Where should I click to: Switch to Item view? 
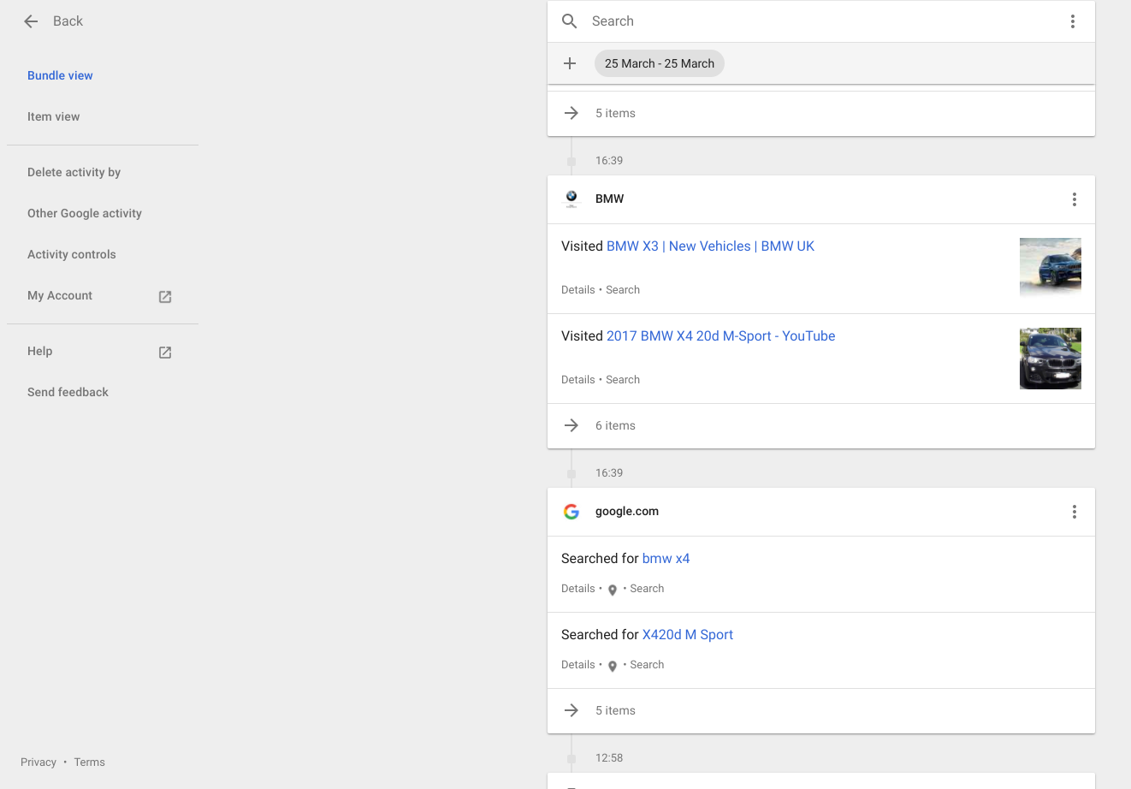coord(53,116)
